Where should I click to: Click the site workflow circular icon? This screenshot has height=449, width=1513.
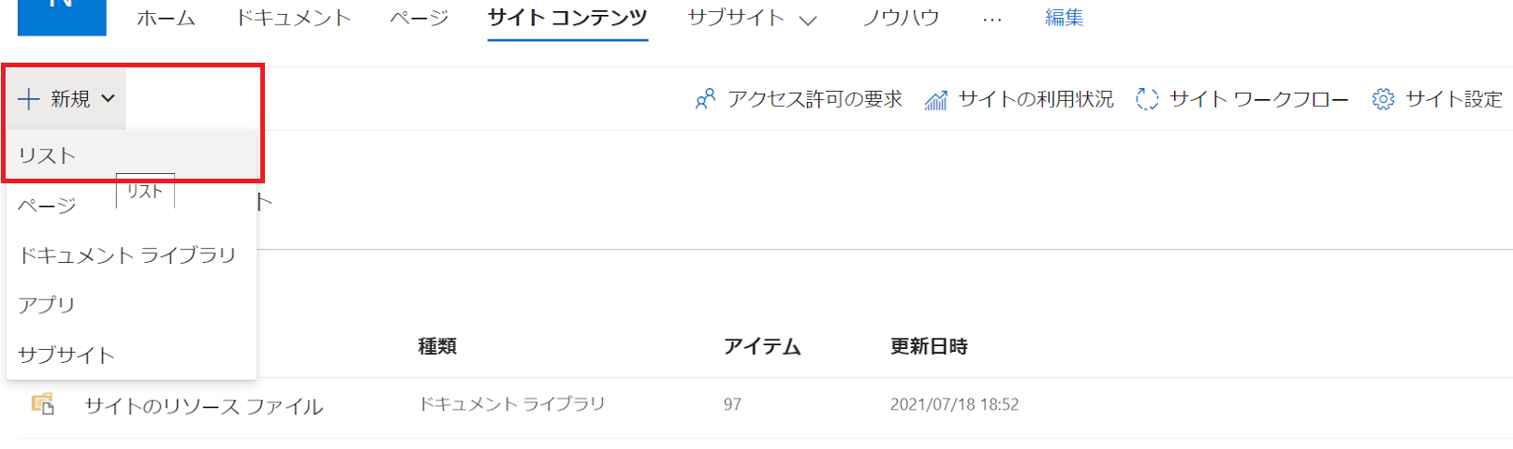click(1147, 98)
